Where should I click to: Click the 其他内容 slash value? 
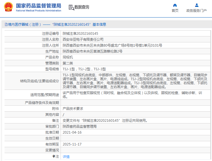(63, 115)
